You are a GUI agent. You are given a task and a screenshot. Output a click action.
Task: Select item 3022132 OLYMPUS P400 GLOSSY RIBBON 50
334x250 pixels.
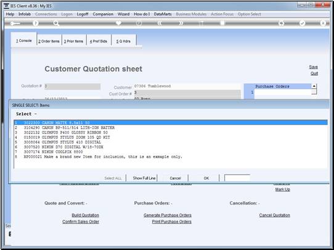pyautogui.click(x=171, y=132)
